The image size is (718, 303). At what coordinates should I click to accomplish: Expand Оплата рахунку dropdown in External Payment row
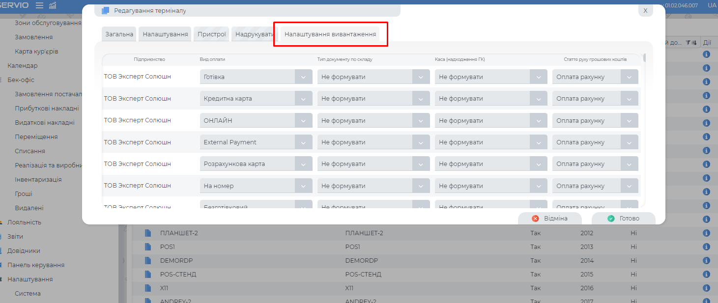(629, 142)
